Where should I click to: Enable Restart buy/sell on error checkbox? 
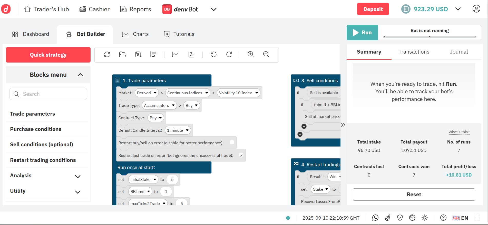pyautogui.click(x=232, y=142)
